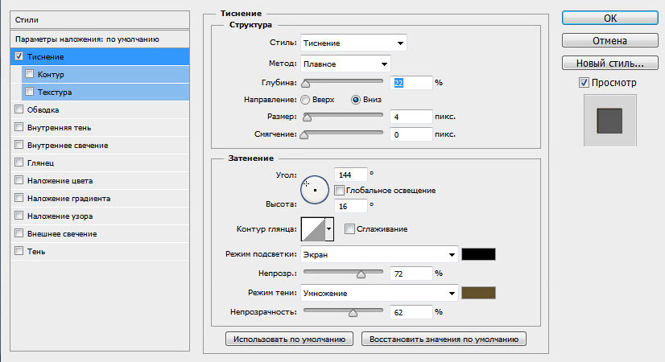The image size is (665, 362).
Task: Check Глобальное освещение option
Action: click(x=339, y=191)
